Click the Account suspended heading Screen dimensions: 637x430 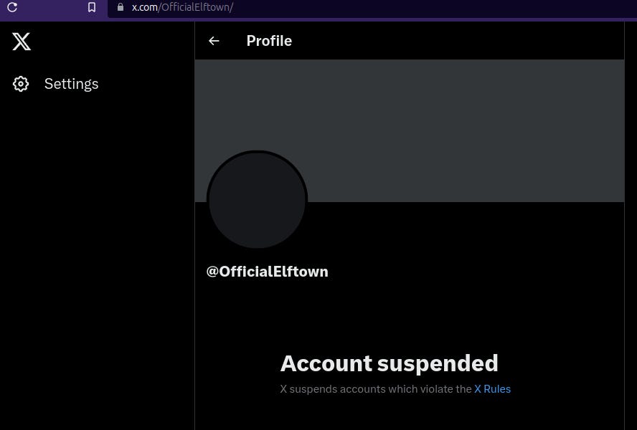pos(390,363)
